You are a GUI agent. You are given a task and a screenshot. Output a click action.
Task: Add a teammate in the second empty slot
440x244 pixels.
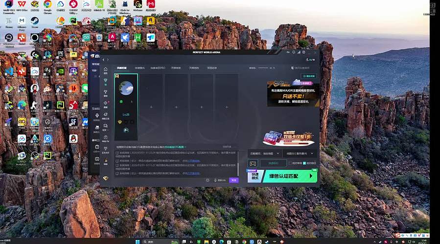click(x=176, y=106)
